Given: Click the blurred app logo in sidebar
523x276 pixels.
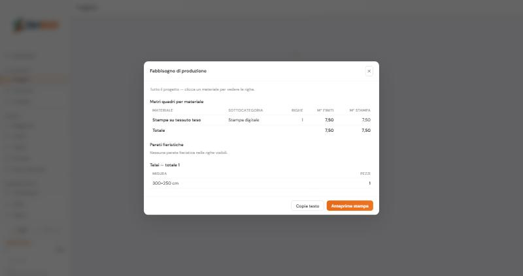Looking at the screenshot, I should [x=36, y=25].
